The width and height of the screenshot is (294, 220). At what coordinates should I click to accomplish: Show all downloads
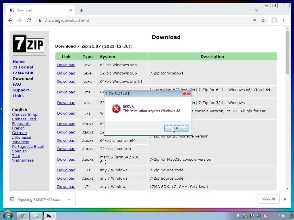click(268, 199)
